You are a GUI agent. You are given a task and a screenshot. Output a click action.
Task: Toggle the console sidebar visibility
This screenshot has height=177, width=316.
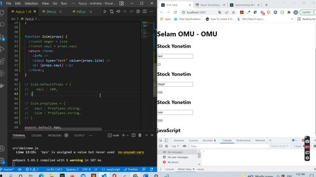pyautogui.click(x=160, y=146)
